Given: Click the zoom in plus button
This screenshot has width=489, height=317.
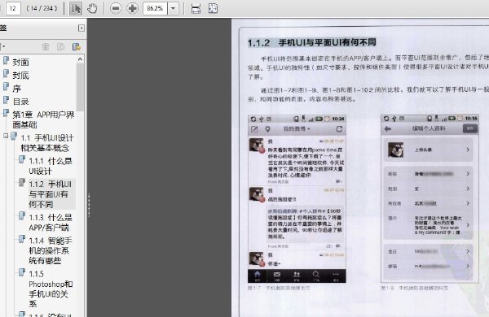Looking at the screenshot, I should point(132,8).
